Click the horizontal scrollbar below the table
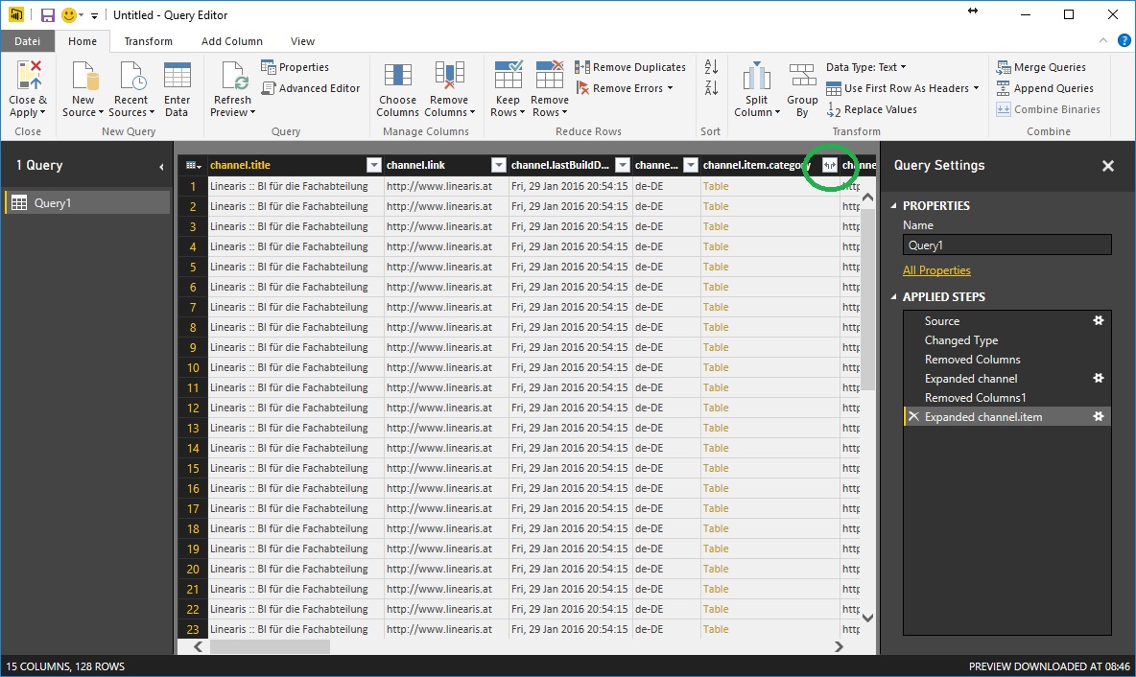 pos(270,646)
